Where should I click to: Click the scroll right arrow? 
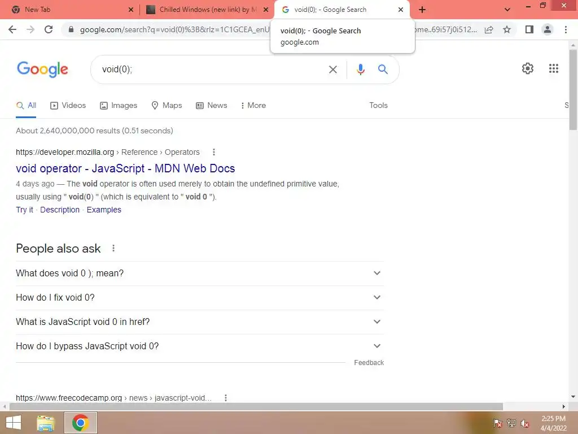[x=564, y=407]
